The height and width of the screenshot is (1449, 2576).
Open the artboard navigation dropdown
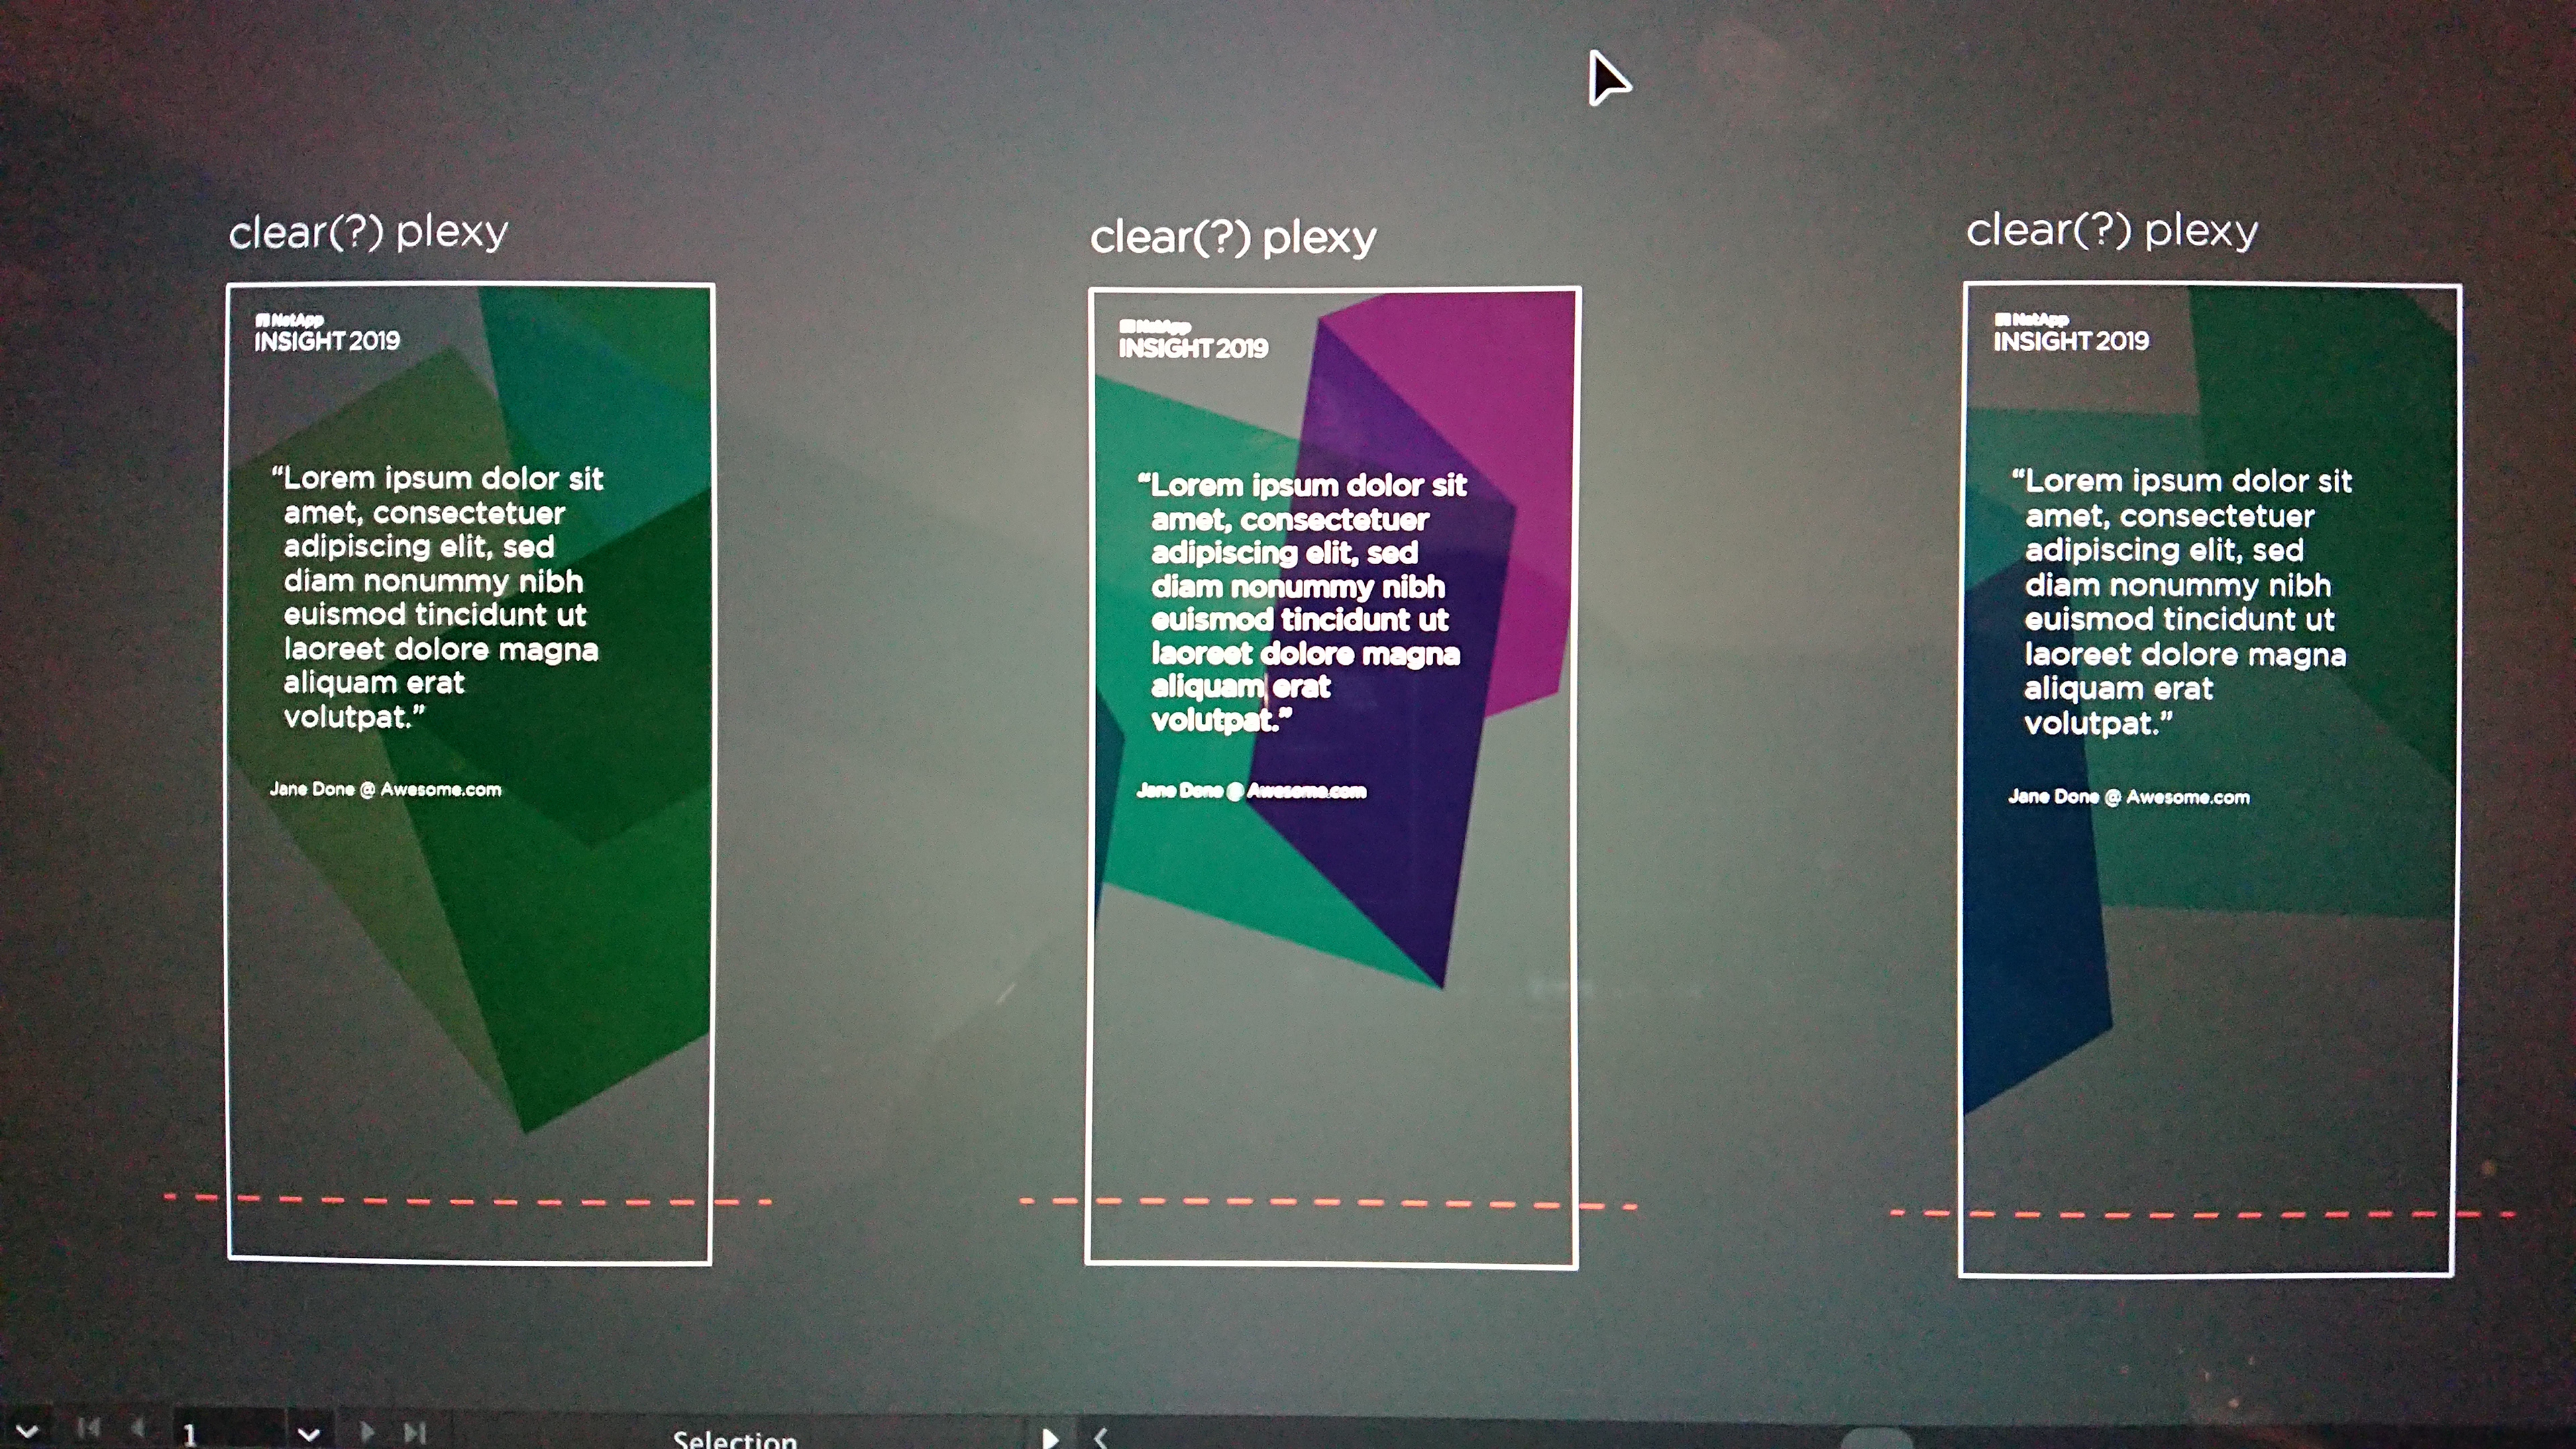(309, 1433)
